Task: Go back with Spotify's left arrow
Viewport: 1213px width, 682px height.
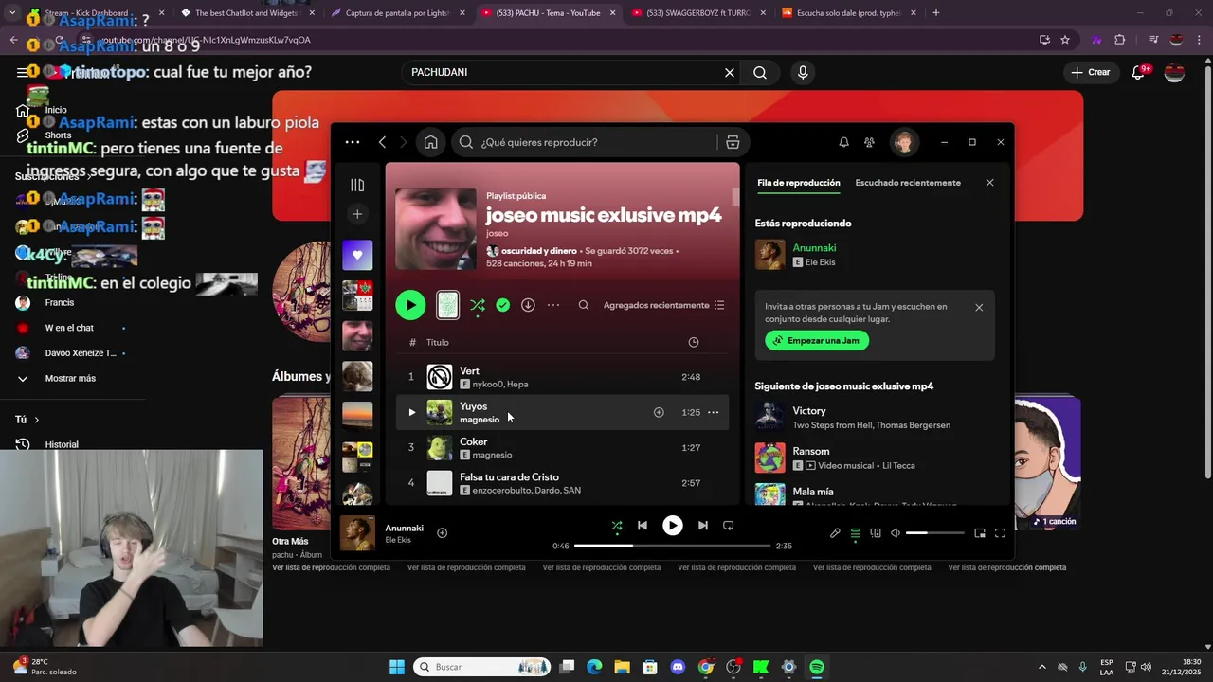Action: coord(382,142)
